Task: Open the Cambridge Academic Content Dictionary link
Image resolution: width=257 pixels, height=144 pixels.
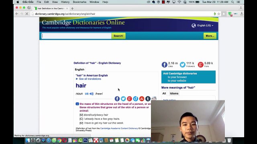Action: 119,128
